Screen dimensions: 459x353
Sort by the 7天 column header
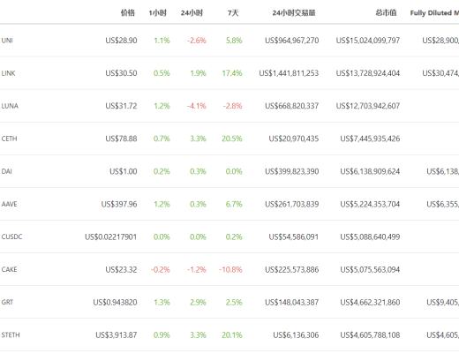pos(233,12)
